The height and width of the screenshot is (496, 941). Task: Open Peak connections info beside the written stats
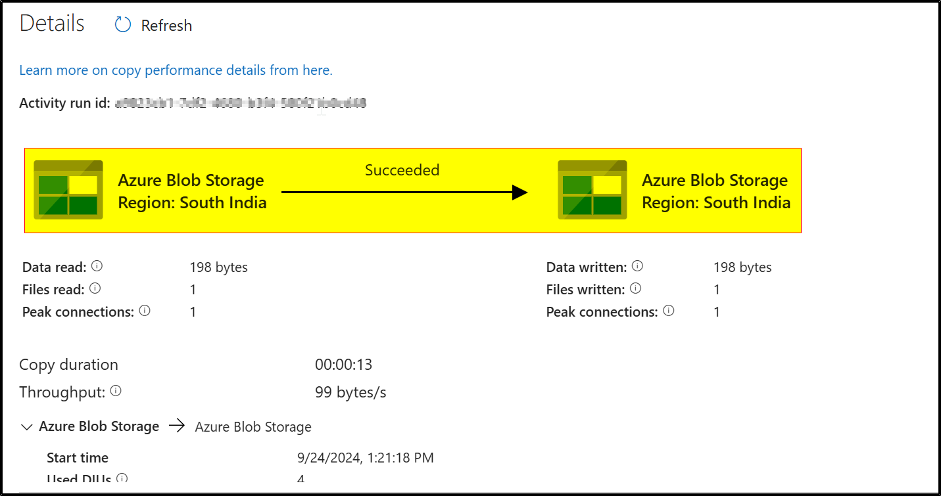(668, 310)
